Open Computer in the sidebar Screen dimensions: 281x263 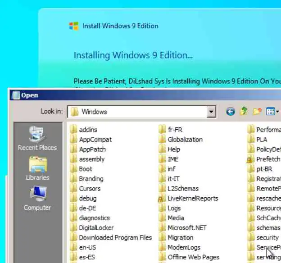coord(37,198)
